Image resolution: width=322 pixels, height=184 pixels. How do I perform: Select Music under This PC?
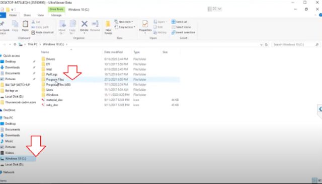click(x=9, y=141)
